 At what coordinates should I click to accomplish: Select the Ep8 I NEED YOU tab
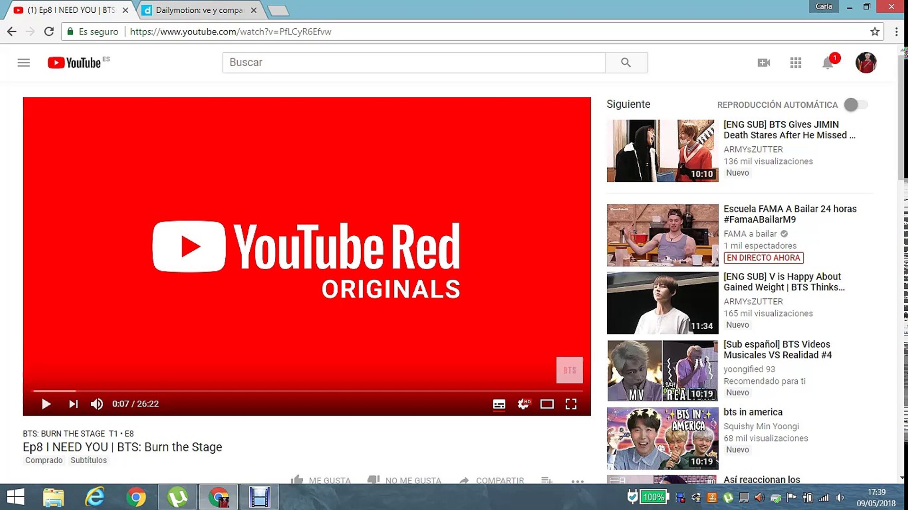[71, 10]
